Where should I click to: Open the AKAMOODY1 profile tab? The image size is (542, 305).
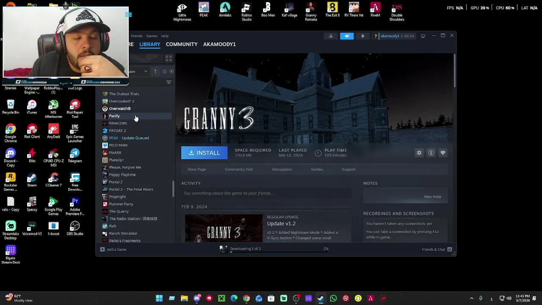[219, 44]
